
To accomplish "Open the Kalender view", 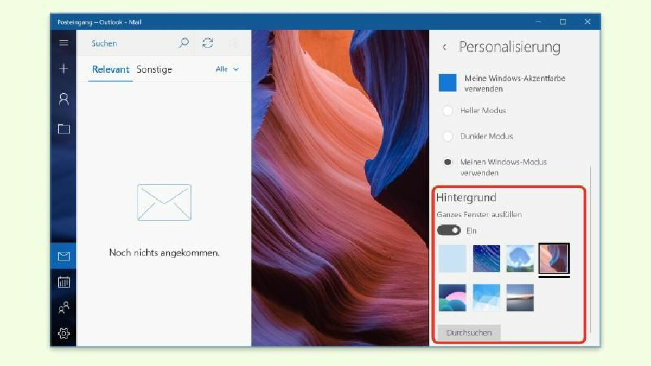I will pyautogui.click(x=63, y=281).
